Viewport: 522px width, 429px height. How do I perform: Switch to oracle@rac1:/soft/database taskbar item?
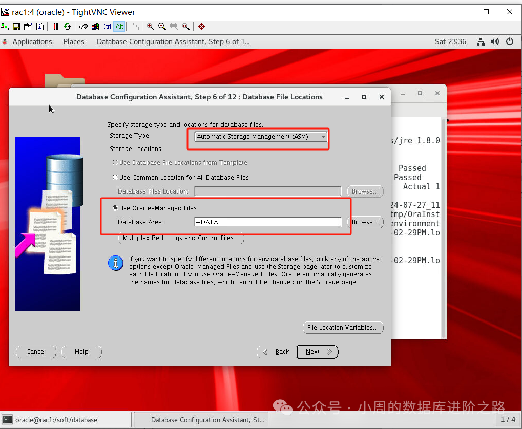(x=66, y=420)
